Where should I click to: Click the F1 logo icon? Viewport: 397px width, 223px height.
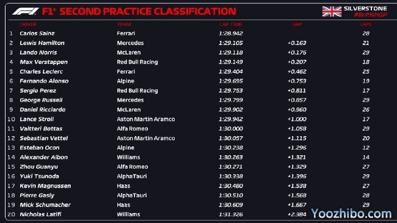click(26, 11)
